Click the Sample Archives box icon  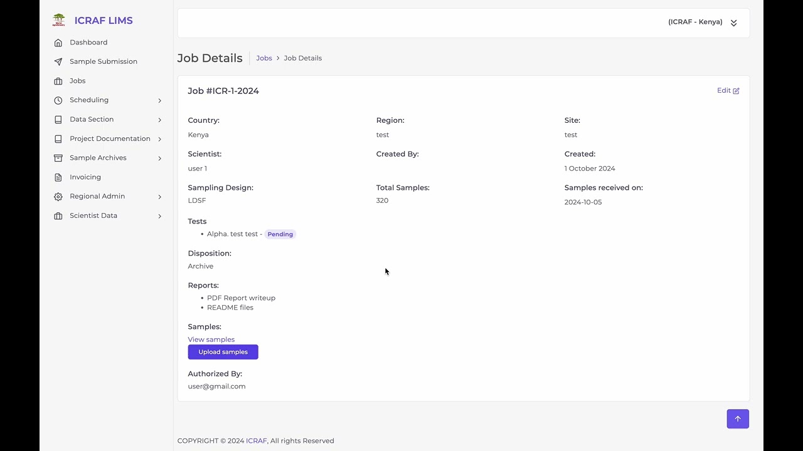(x=58, y=158)
